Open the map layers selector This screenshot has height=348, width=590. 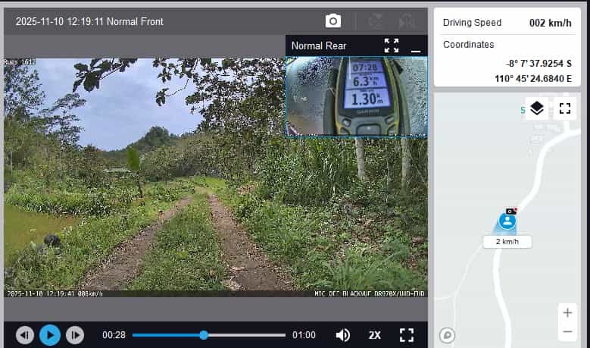tap(537, 108)
